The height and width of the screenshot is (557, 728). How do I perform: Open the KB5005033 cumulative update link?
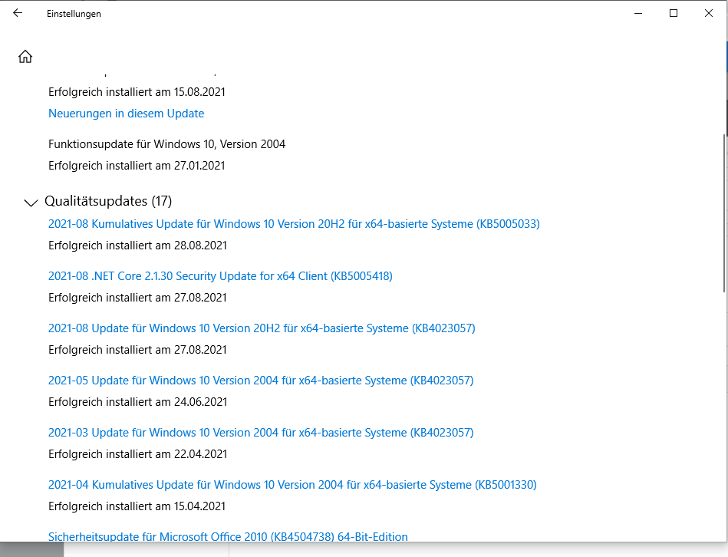coord(294,224)
